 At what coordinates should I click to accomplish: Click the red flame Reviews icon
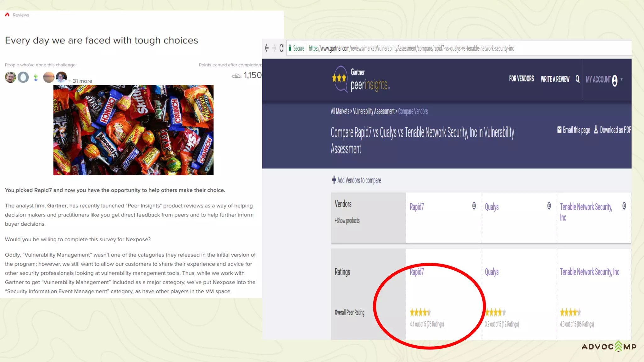(7, 15)
